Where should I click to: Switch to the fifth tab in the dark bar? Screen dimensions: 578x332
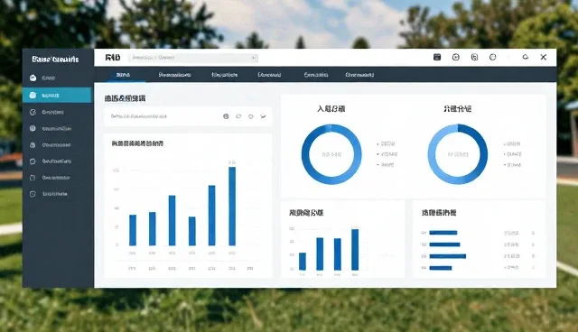(x=316, y=75)
